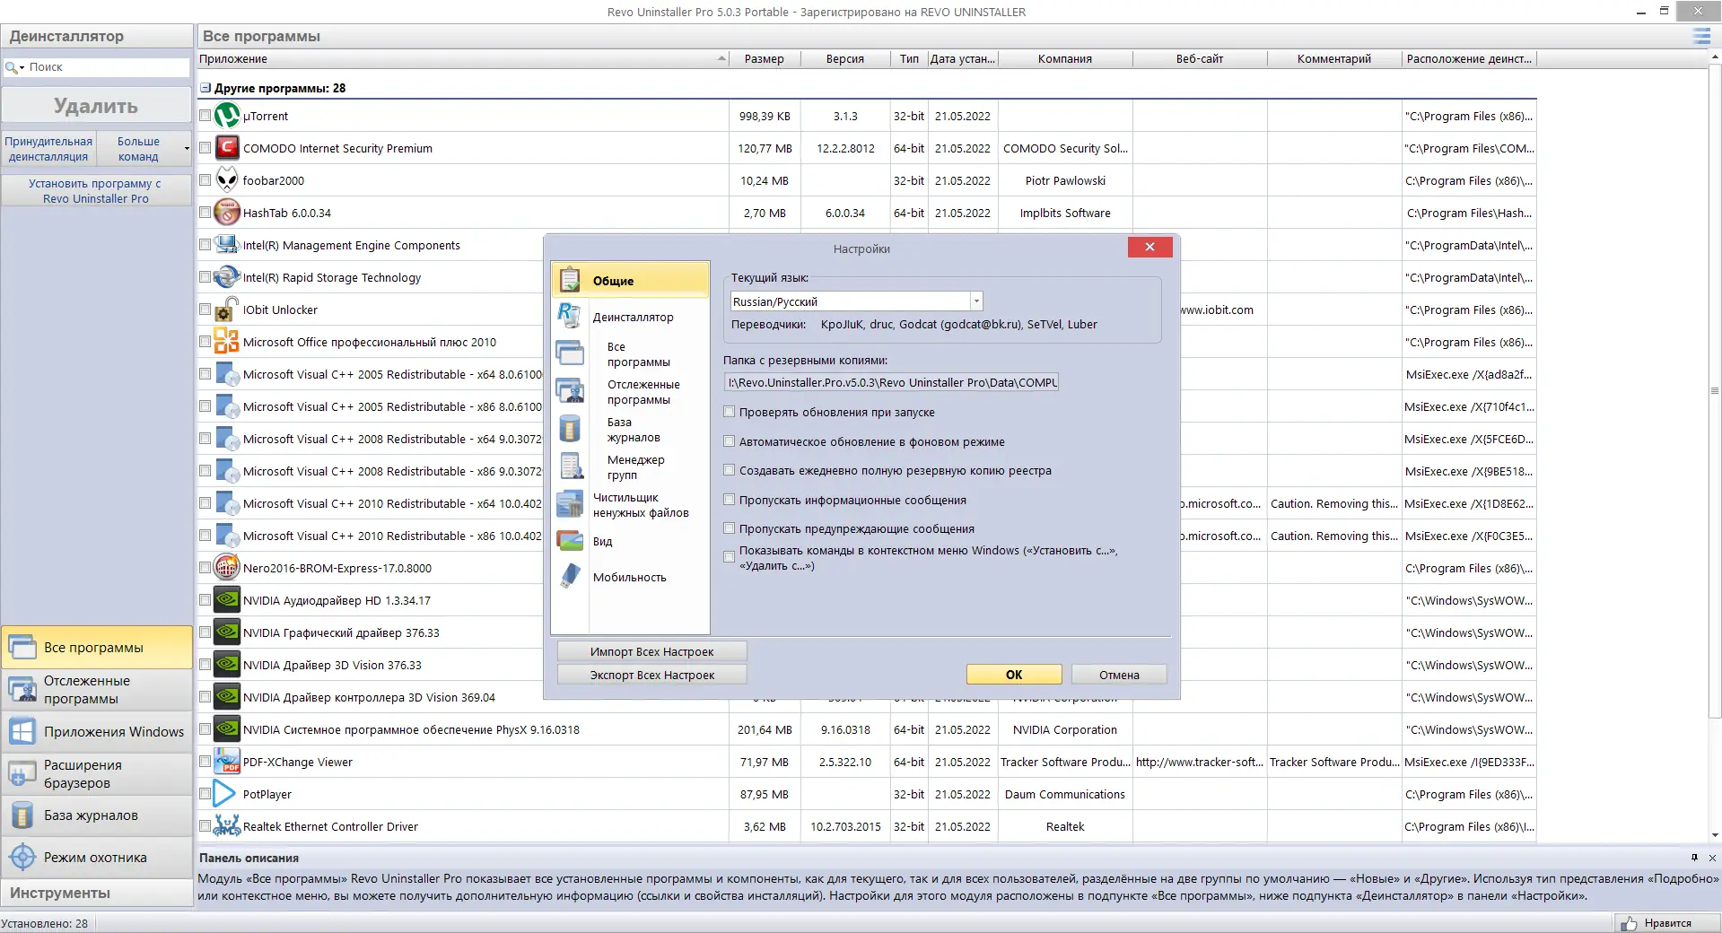
Task: Collapse the Другие программы group
Action: (x=205, y=88)
